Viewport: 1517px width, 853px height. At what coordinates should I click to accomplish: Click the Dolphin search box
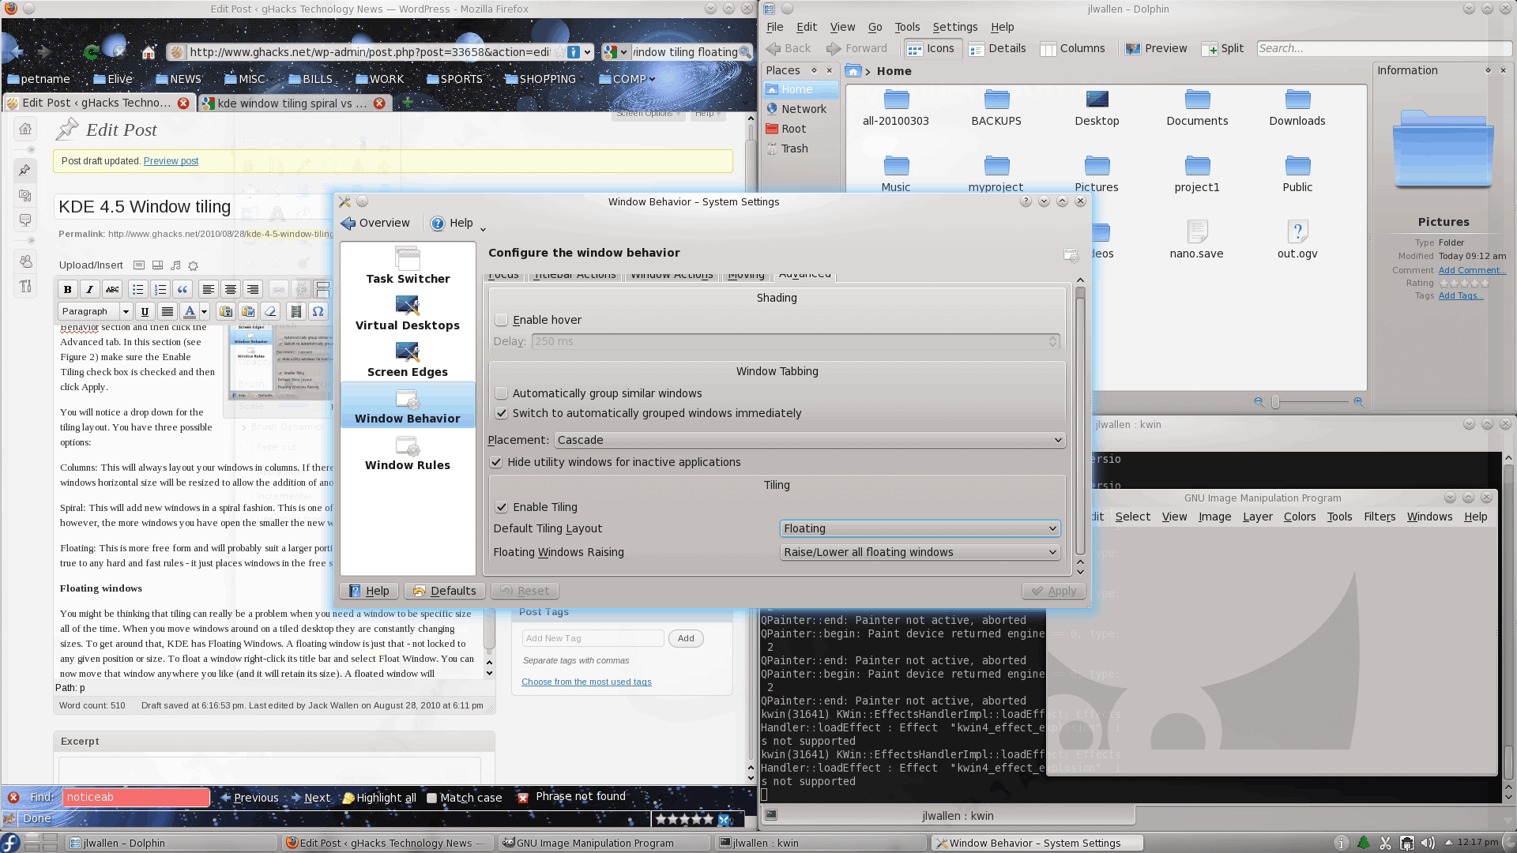1383,48
